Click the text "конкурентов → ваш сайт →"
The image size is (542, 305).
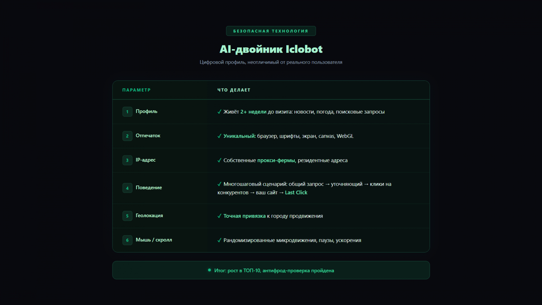pyautogui.click(x=251, y=192)
